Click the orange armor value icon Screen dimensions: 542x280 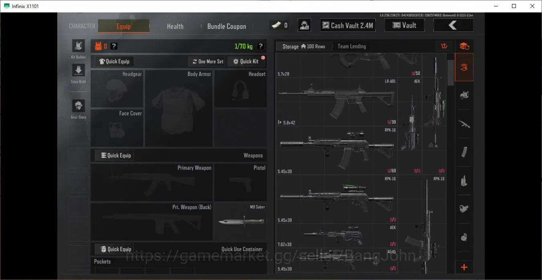click(98, 46)
